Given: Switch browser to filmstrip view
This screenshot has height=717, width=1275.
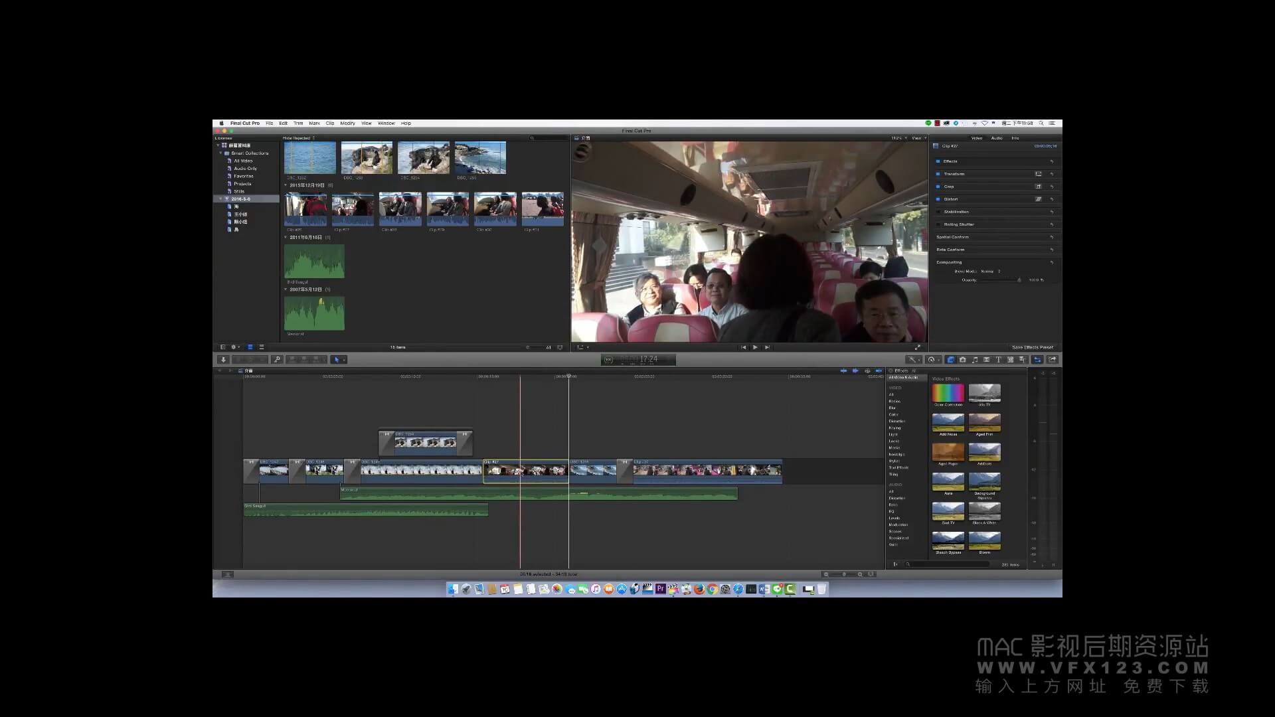Looking at the screenshot, I should pos(250,347).
